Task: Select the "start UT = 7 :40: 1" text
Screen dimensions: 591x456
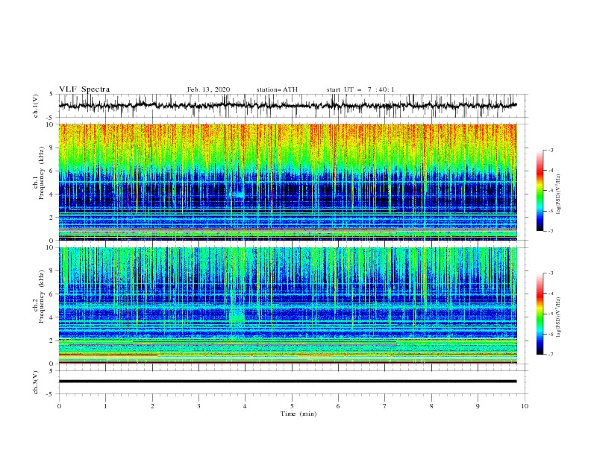Action: [360, 89]
